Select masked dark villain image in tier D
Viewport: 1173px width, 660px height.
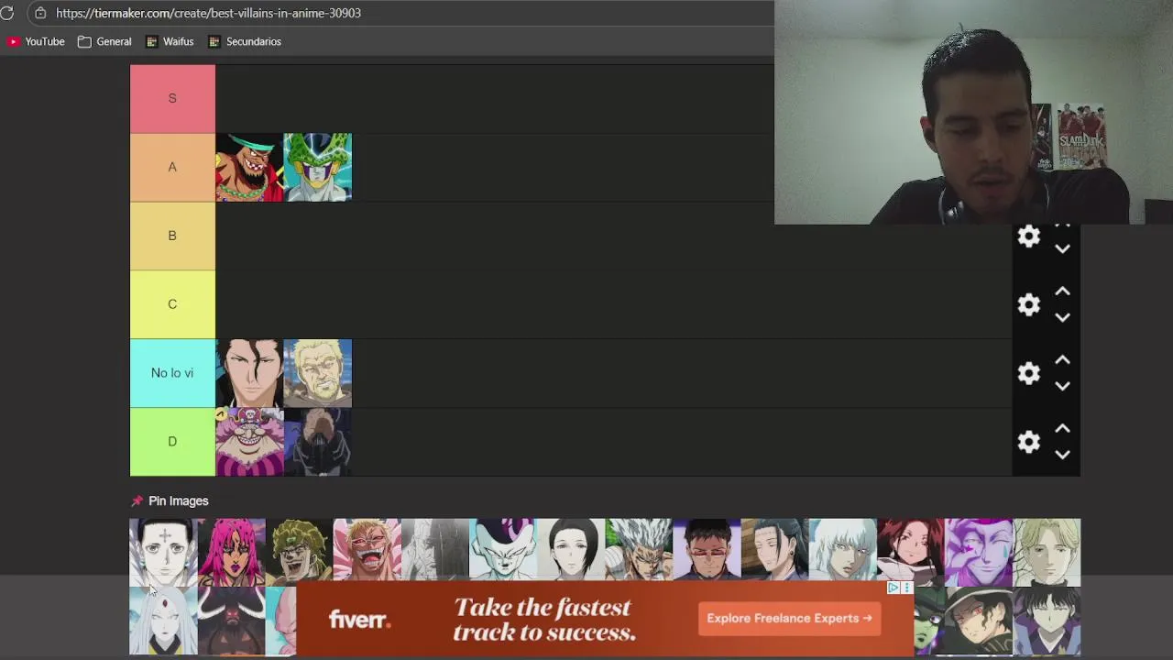(317, 442)
